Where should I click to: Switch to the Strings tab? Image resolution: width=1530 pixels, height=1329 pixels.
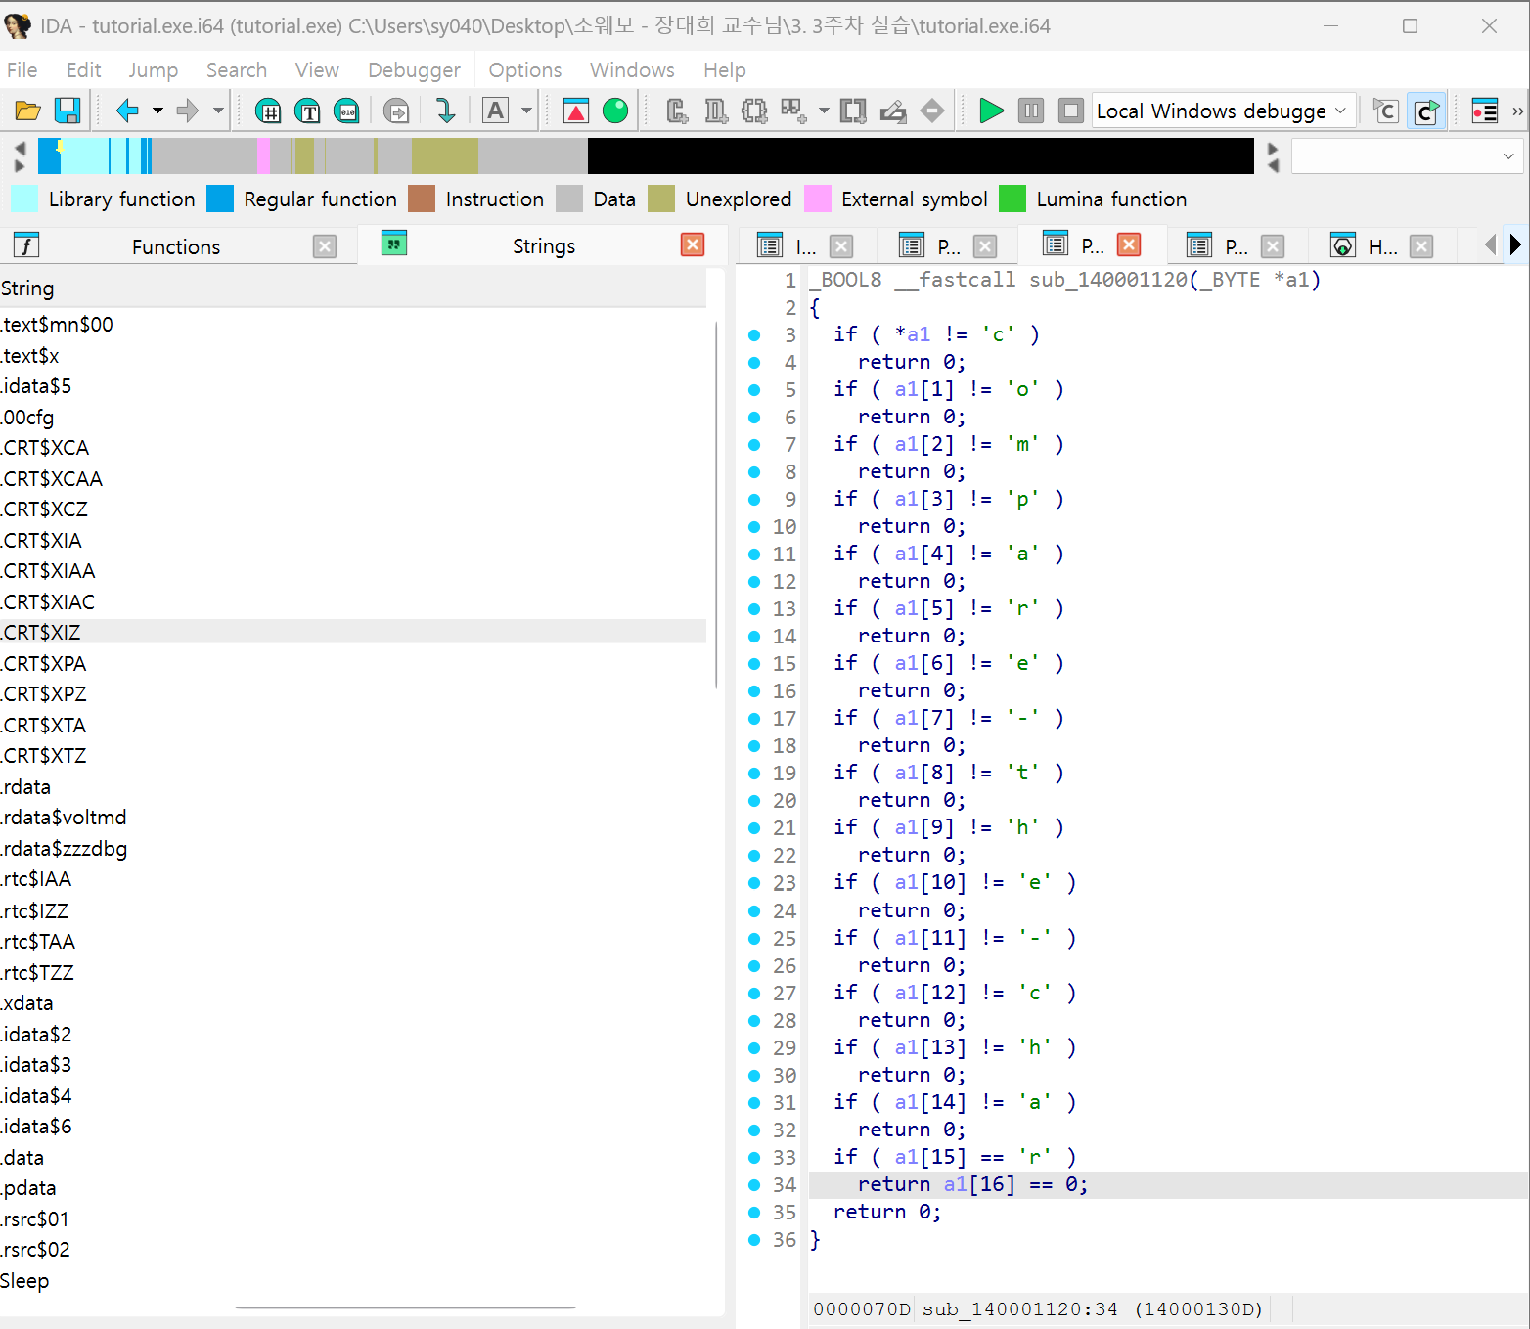[x=543, y=245]
